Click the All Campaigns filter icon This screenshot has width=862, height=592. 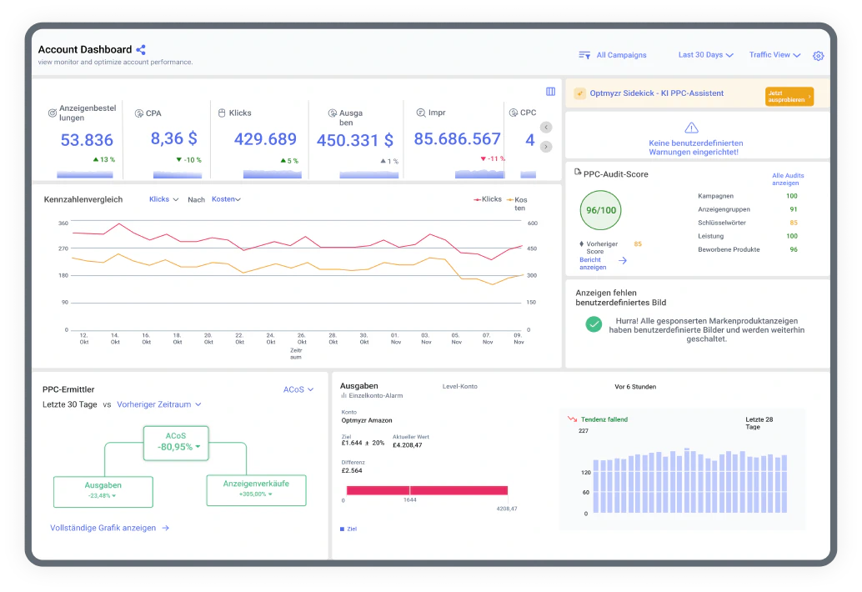[x=584, y=55]
